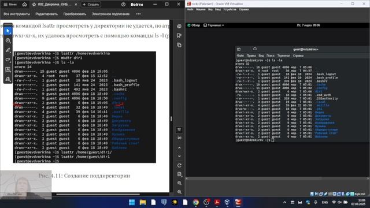Click the network Wi-Fi tray icon
This screenshot has height=208, width=370.
pyautogui.click(x=334, y=202)
